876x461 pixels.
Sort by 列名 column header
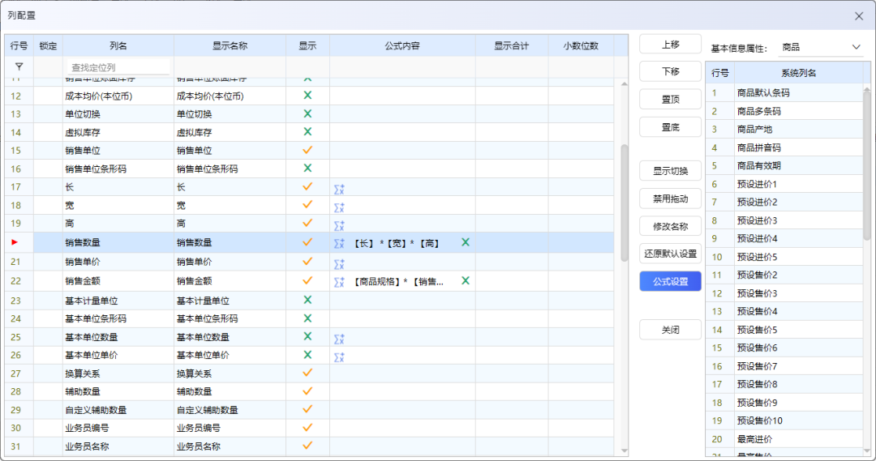(118, 46)
